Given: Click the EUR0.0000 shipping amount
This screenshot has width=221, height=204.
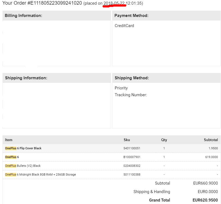Looking at the screenshot, I should click(x=208, y=192).
